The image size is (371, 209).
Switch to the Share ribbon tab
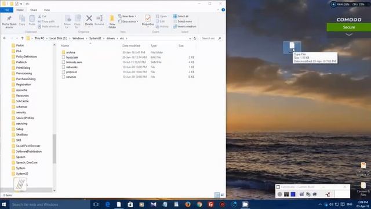pos(34,10)
